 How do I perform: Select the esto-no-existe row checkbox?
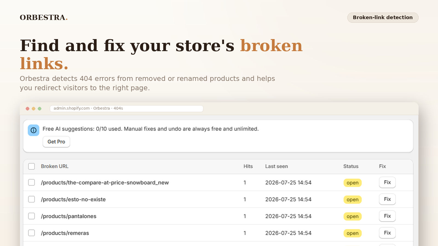pos(31,199)
